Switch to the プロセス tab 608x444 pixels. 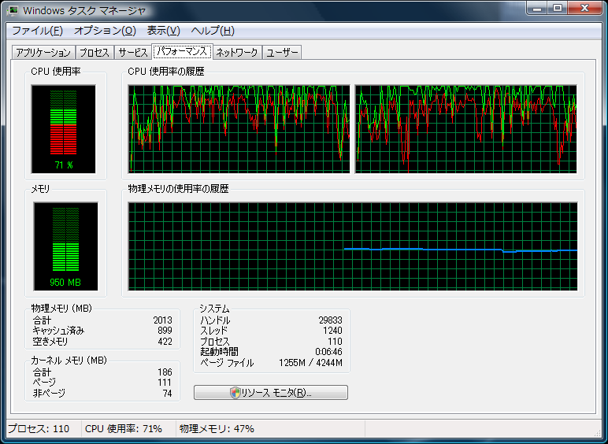coord(95,53)
